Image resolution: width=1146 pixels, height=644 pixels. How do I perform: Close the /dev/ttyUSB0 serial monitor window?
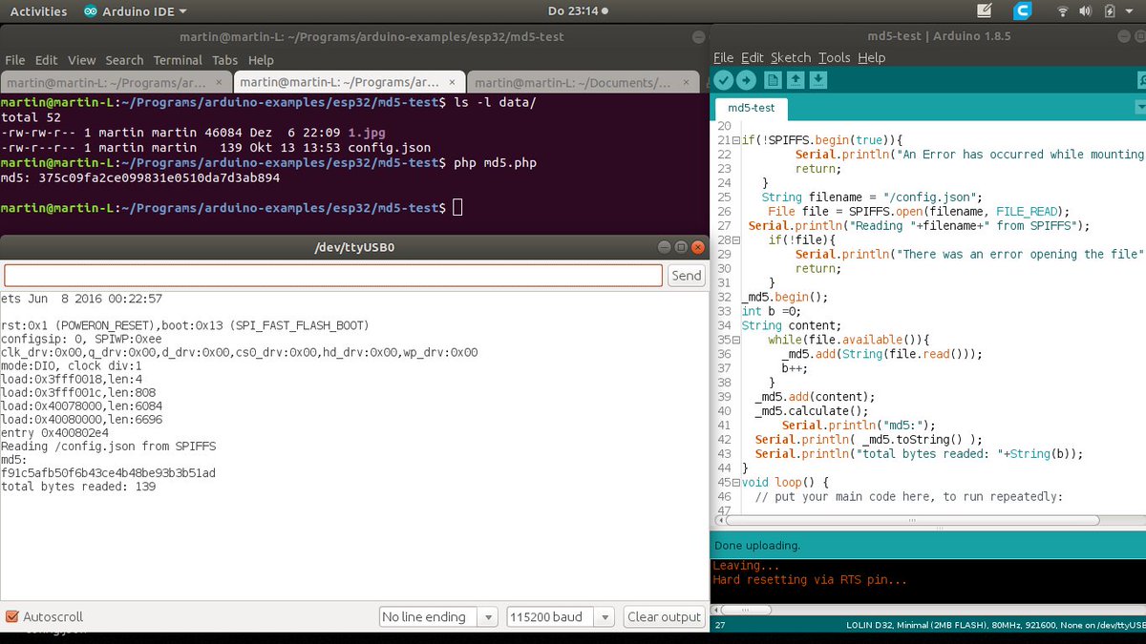698,248
